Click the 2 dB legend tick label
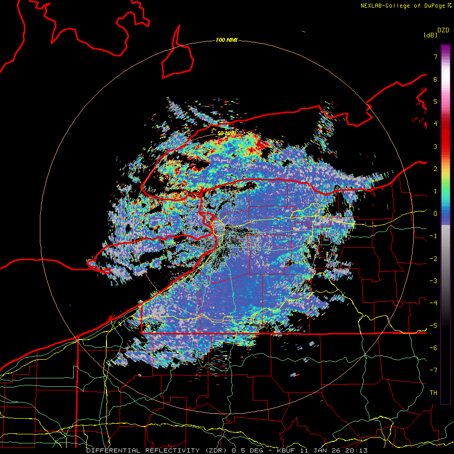The width and height of the screenshot is (454, 454). (435, 169)
